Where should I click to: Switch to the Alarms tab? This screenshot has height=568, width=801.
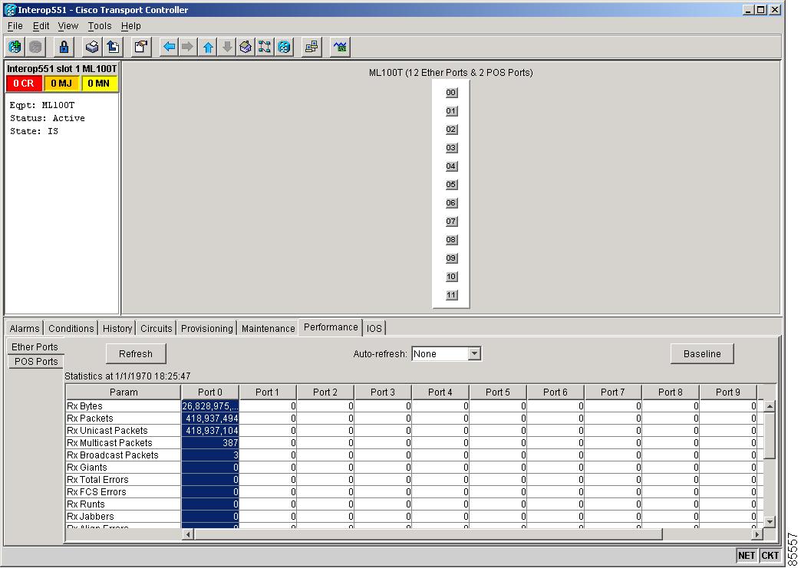25,328
